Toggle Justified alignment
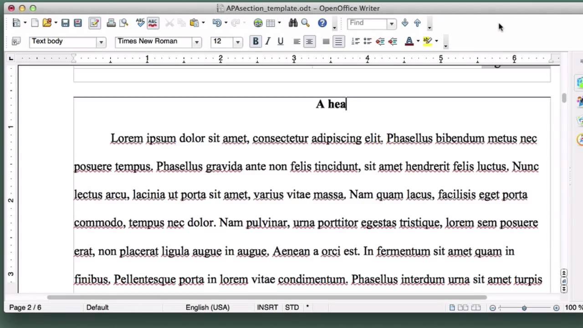Image resolution: width=583 pixels, height=328 pixels. point(338,41)
